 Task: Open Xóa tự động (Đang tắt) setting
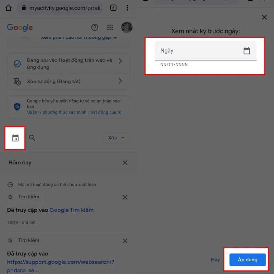(x=68, y=82)
